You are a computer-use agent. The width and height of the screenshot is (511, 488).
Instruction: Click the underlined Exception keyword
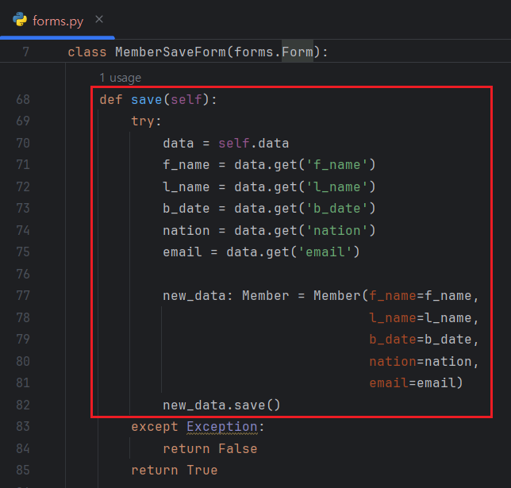point(222,426)
